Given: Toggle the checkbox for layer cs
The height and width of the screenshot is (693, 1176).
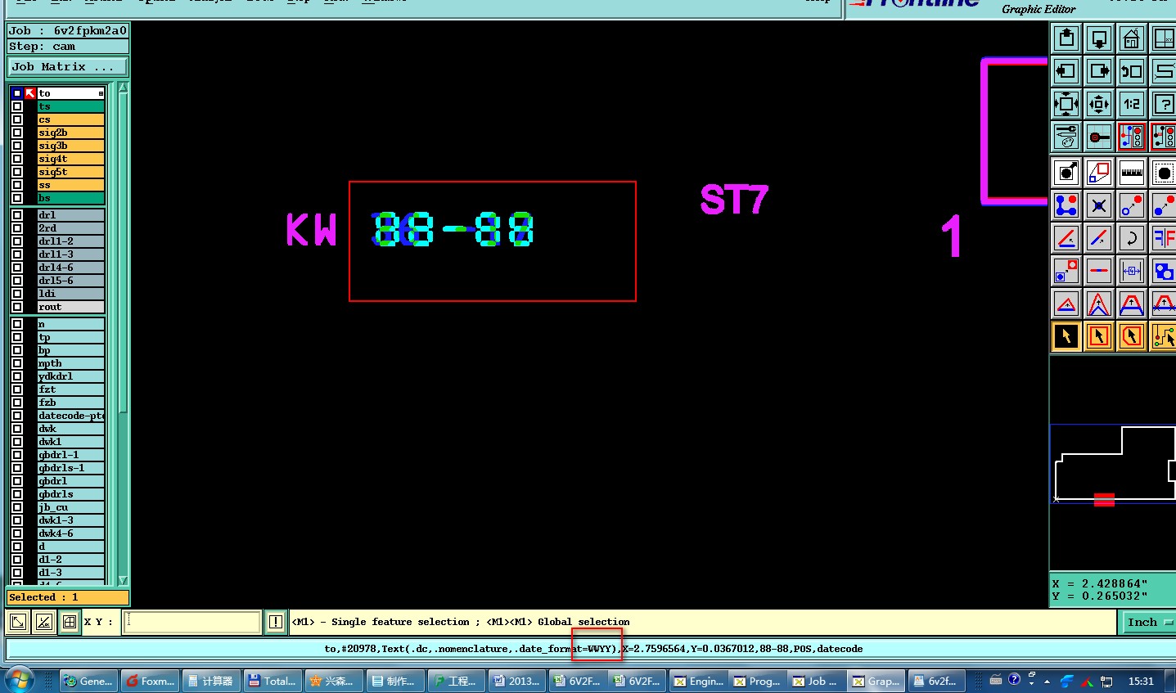Looking at the screenshot, I should tap(17, 119).
